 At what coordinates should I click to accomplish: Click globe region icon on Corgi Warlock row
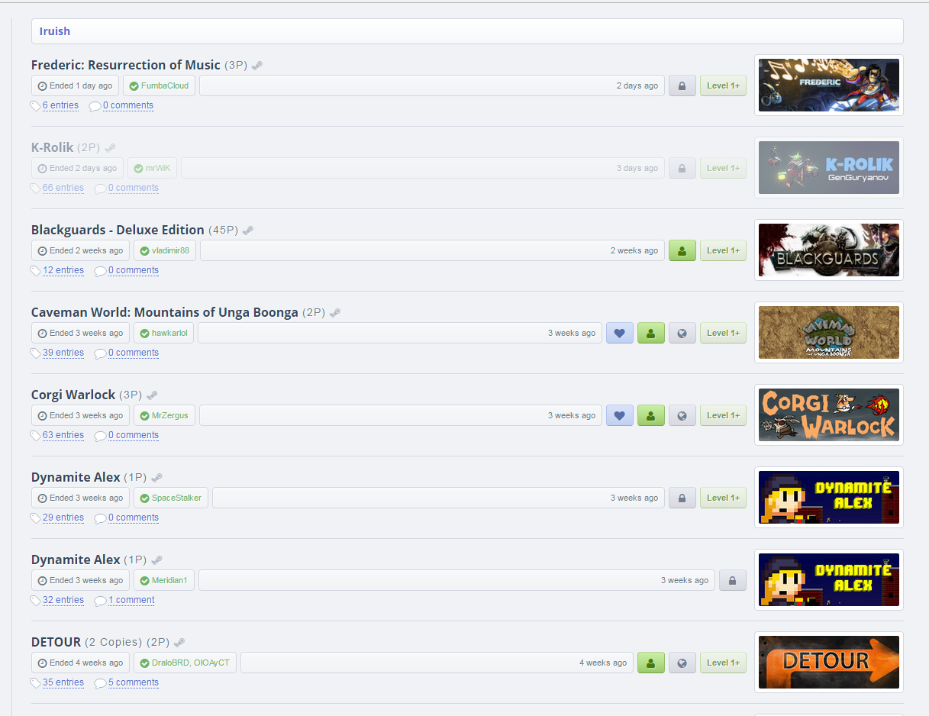(x=682, y=415)
